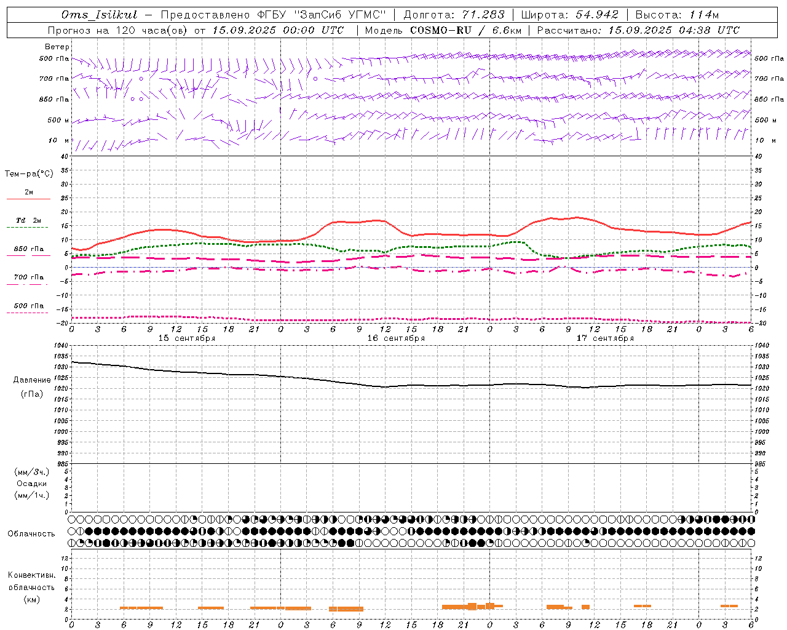Click the "(мм/3ч.)" precipitation unit label

pos(32,472)
